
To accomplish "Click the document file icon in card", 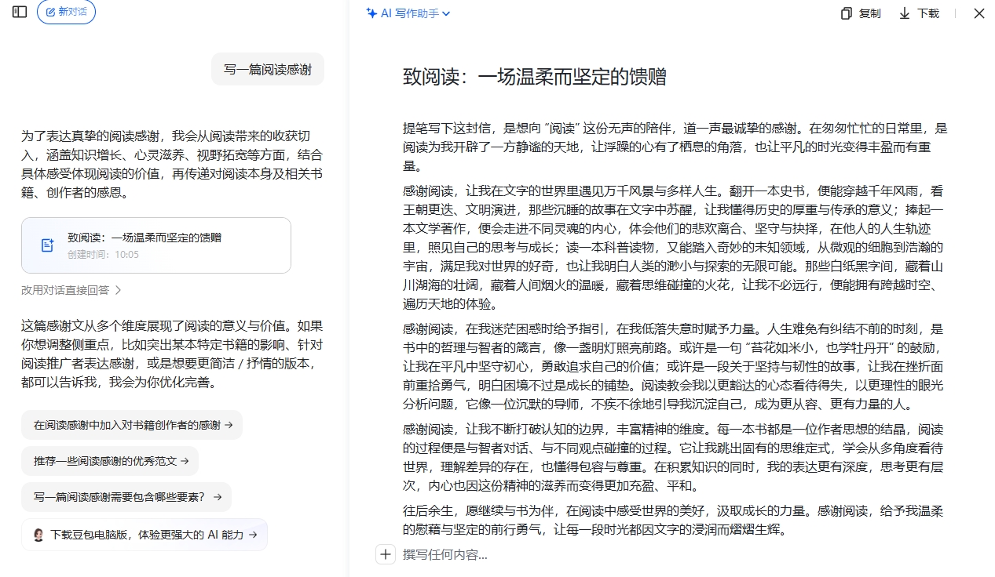I will pos(47,245).
